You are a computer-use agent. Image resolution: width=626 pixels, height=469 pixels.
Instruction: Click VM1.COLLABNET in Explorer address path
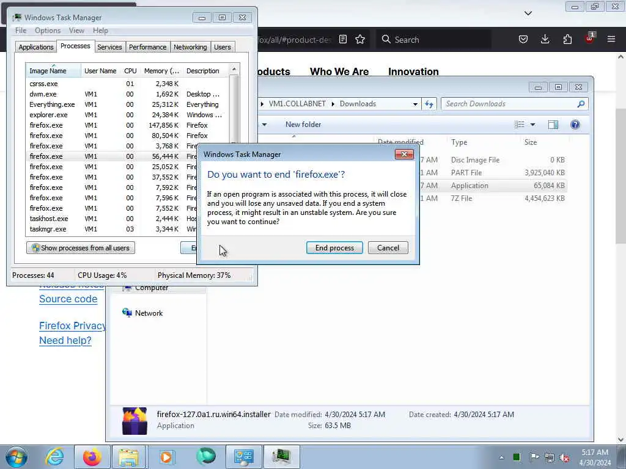point(297,104)
